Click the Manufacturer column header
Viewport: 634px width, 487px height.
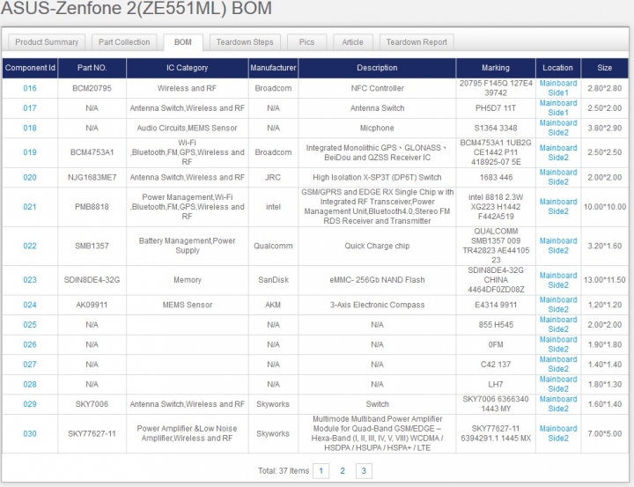273,68
